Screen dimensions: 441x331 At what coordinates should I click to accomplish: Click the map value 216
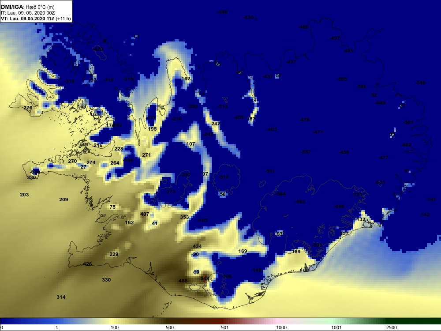point(98,145)
